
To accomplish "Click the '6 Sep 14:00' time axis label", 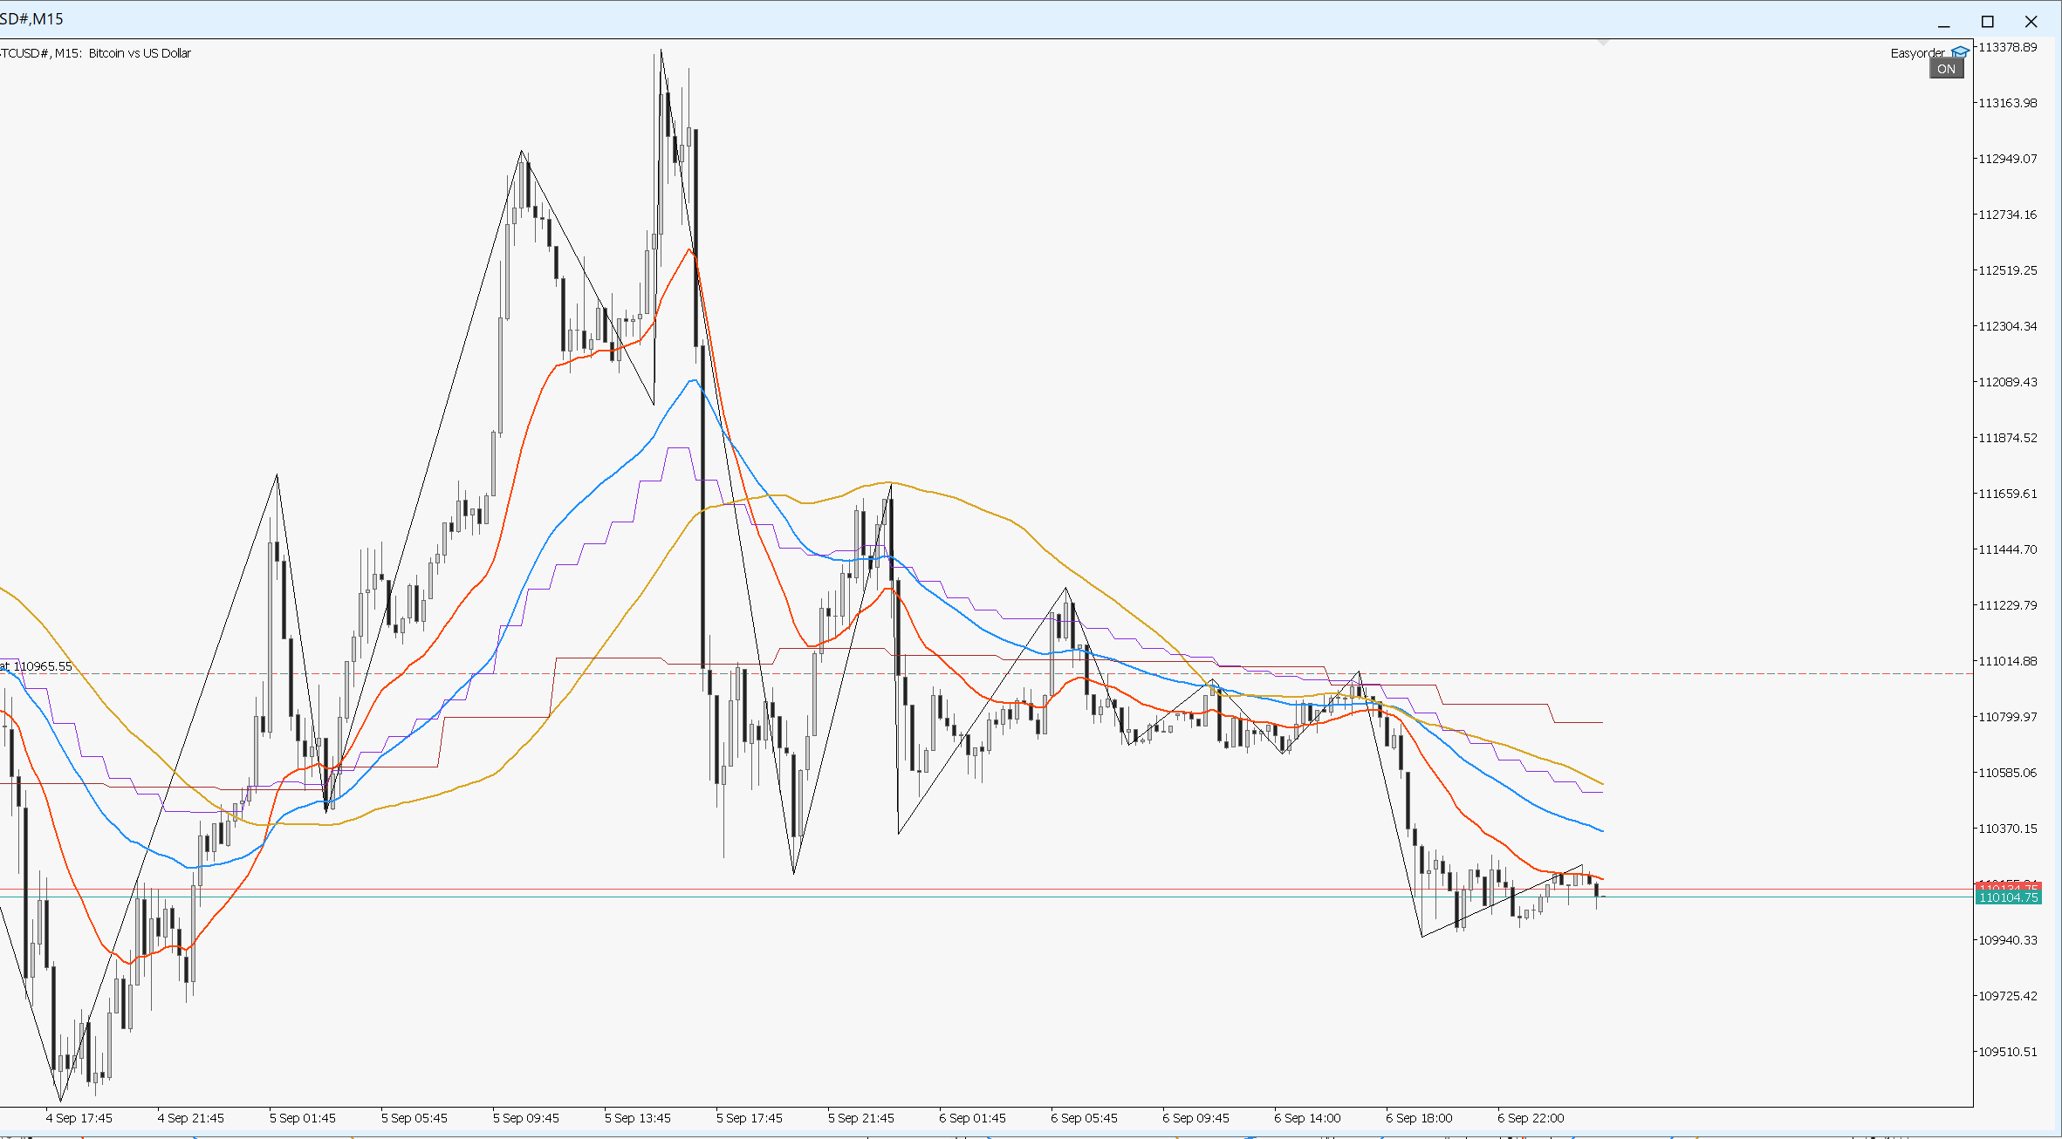I will point(1308,1118).
